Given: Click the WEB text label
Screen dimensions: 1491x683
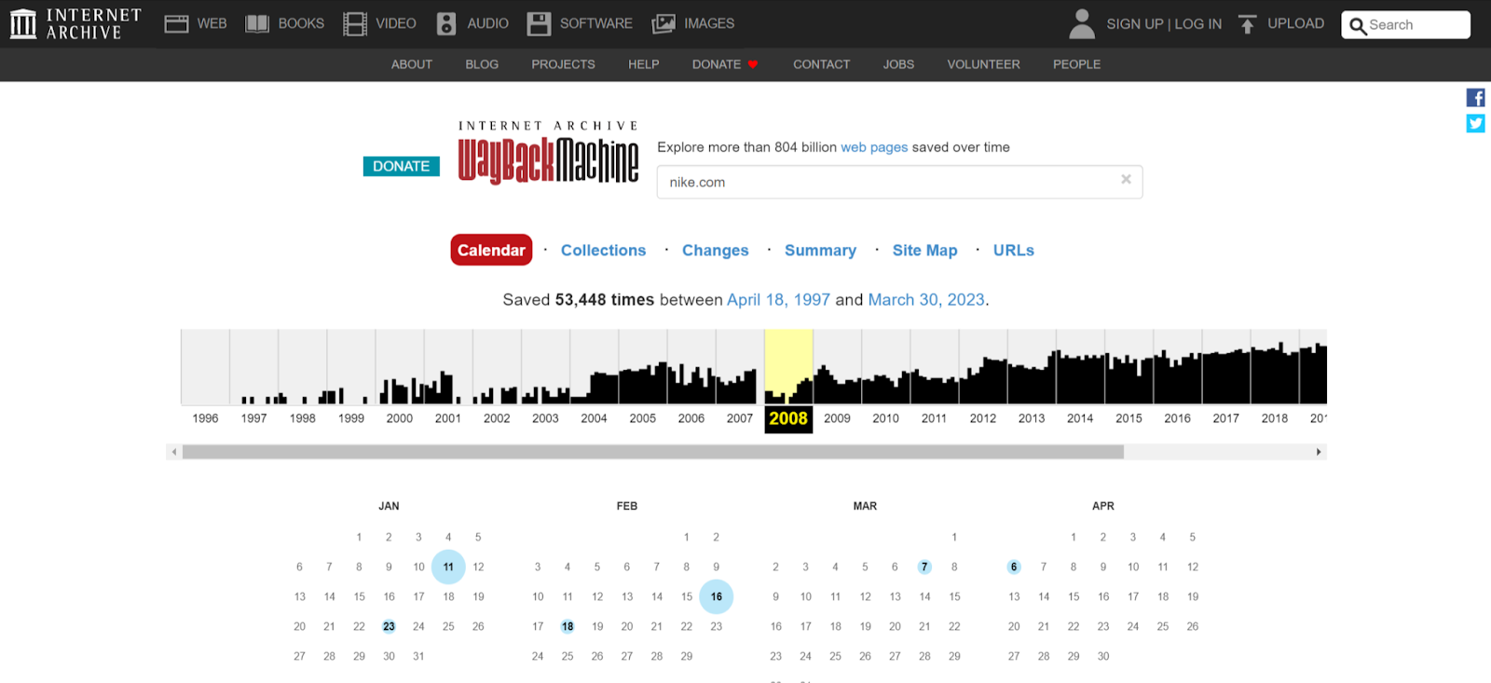Looking at the screenshot, I should [x=212, y=23].
